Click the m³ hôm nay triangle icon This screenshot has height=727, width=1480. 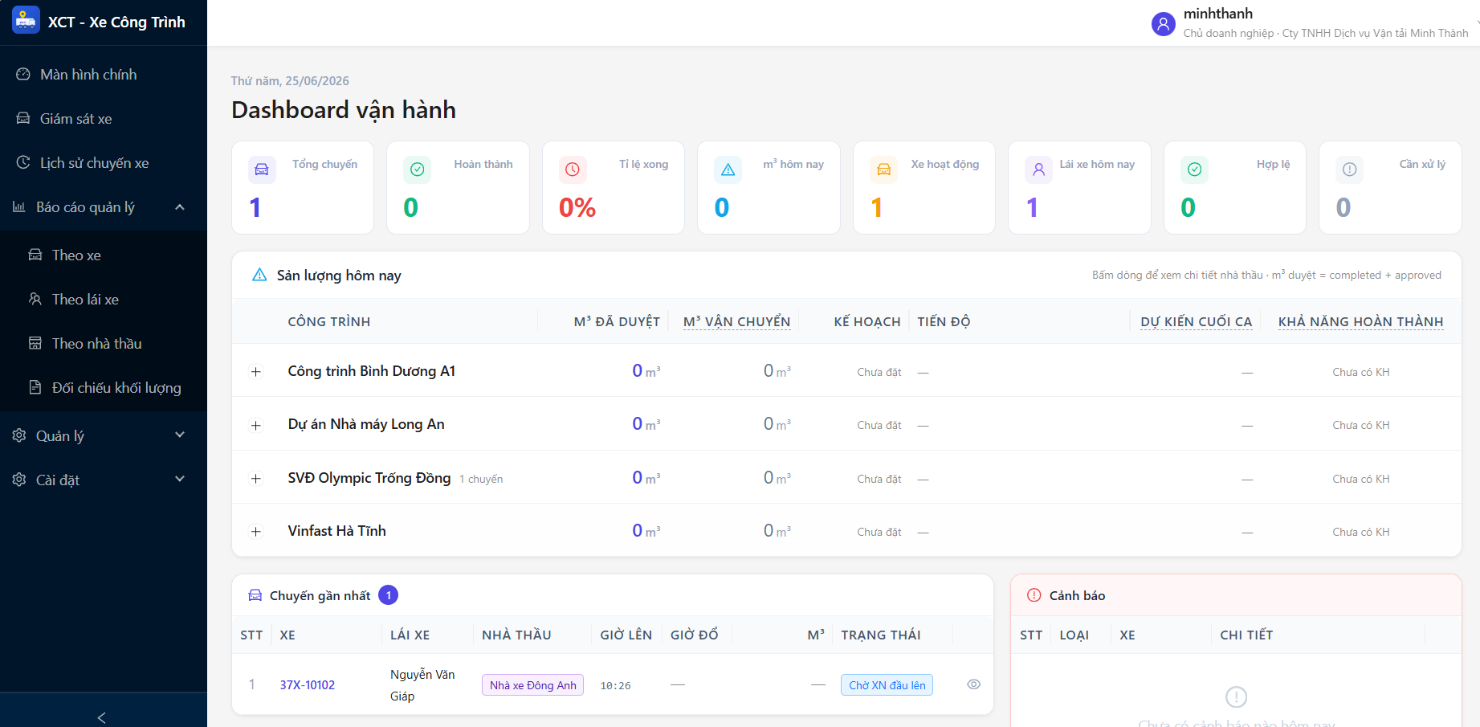pos(728,169)
